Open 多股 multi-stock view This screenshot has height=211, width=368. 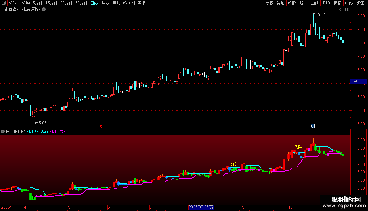click(x=292, y=3)
